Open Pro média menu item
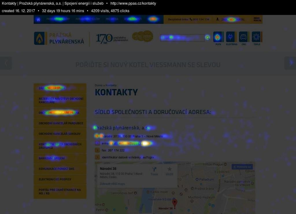 click(x=112, y=19)
